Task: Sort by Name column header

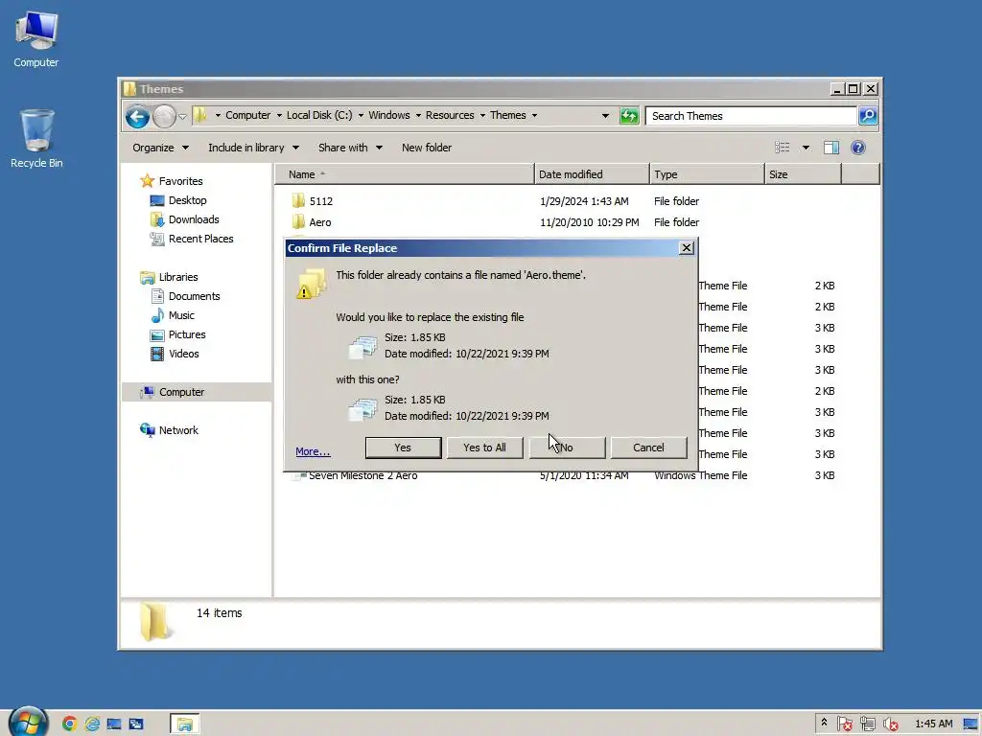Action: 404,174
